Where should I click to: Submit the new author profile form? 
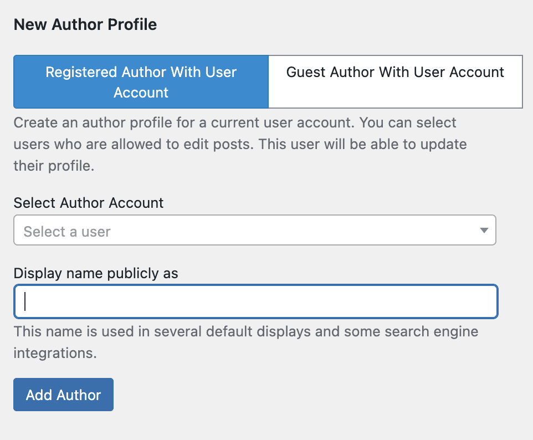click(x=63, y=395)
